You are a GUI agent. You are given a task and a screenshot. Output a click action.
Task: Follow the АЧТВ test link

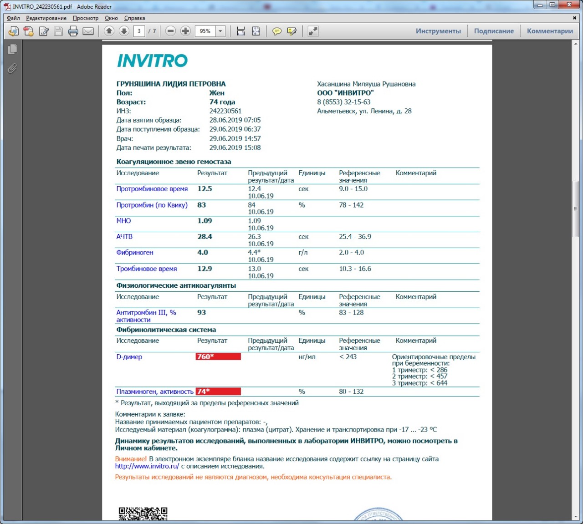[x=124, y=237]
